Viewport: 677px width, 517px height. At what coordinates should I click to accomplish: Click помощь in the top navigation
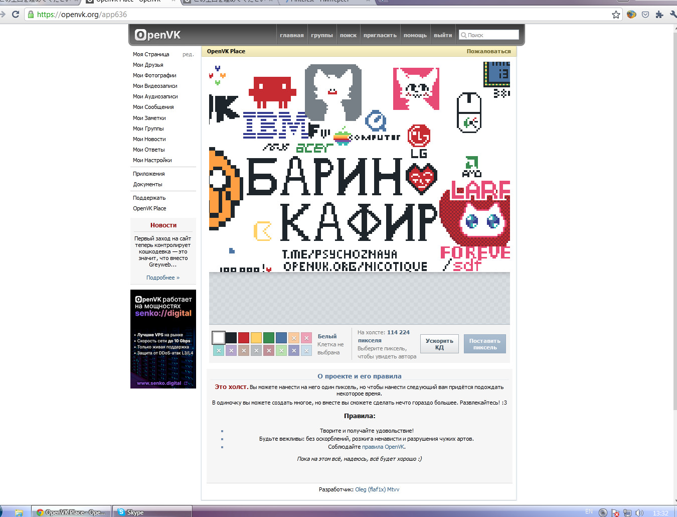(x=415, y=35)
